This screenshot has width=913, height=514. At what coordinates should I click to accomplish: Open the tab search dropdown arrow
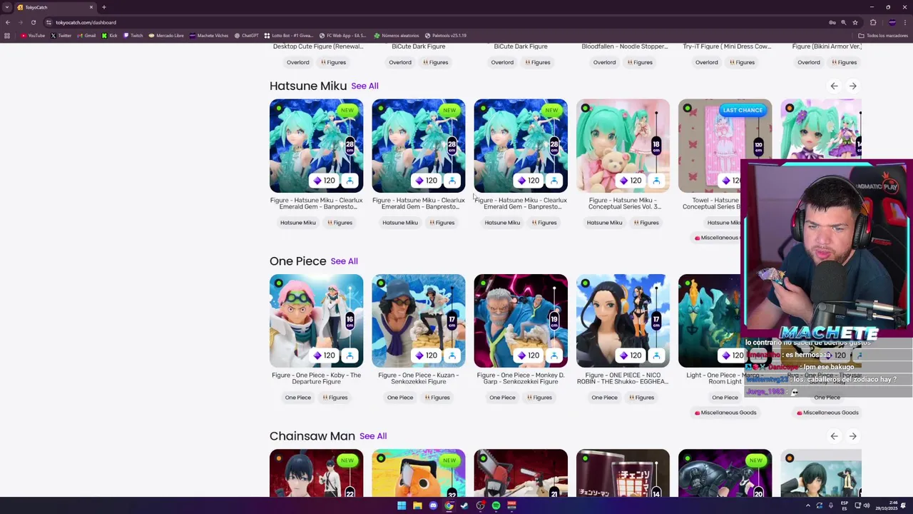point(6,7)
